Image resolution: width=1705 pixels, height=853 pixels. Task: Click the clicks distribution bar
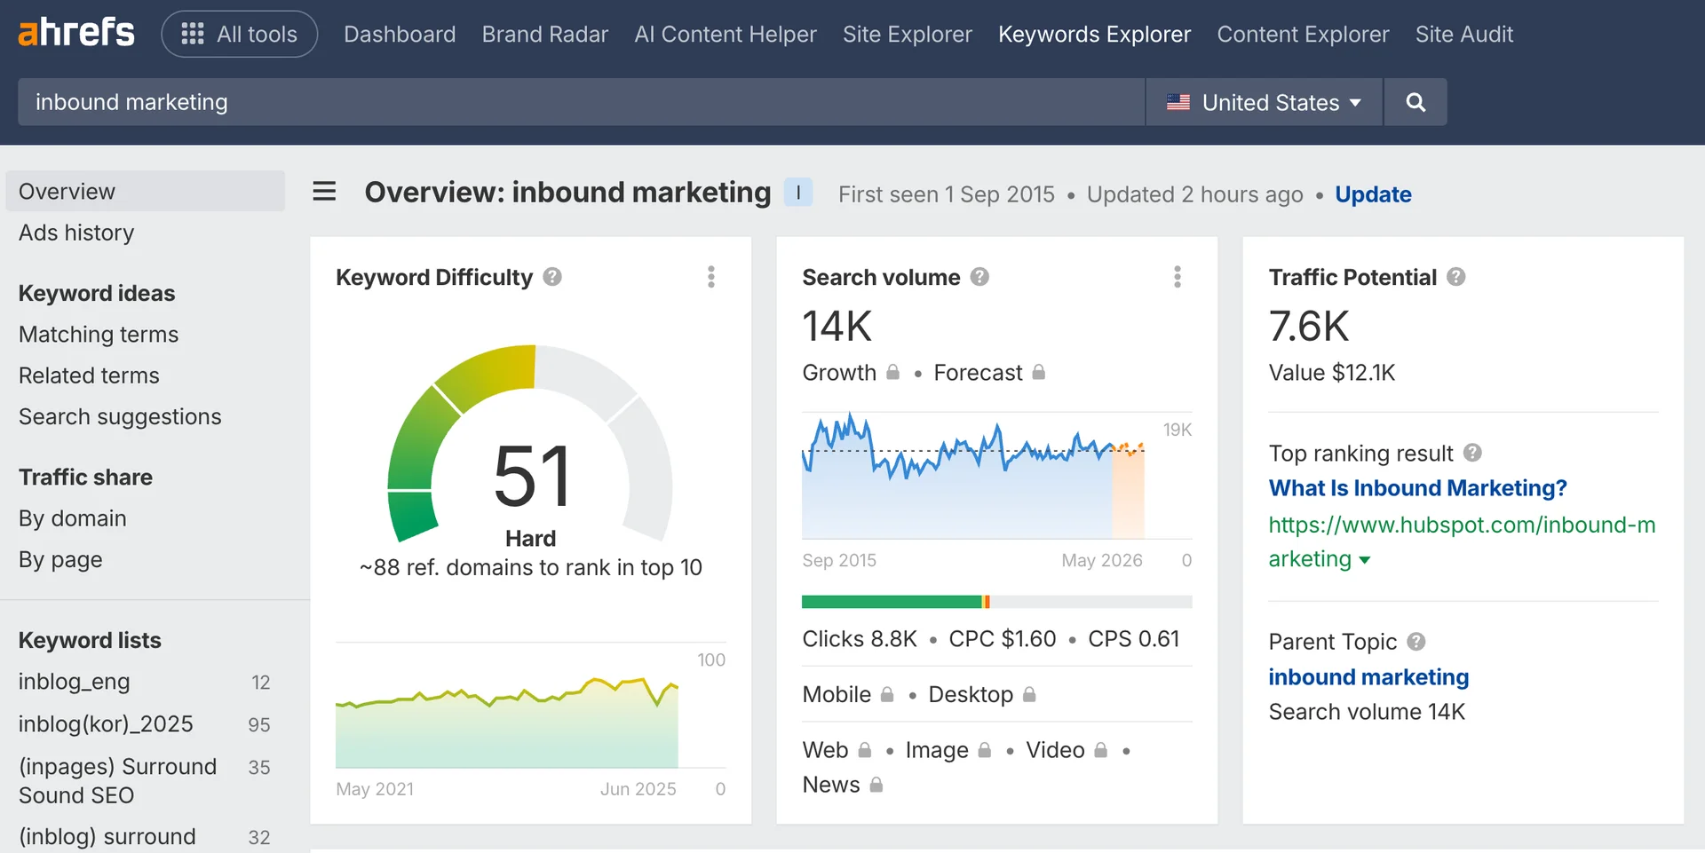pyautogui.click(x=996, y=601)
